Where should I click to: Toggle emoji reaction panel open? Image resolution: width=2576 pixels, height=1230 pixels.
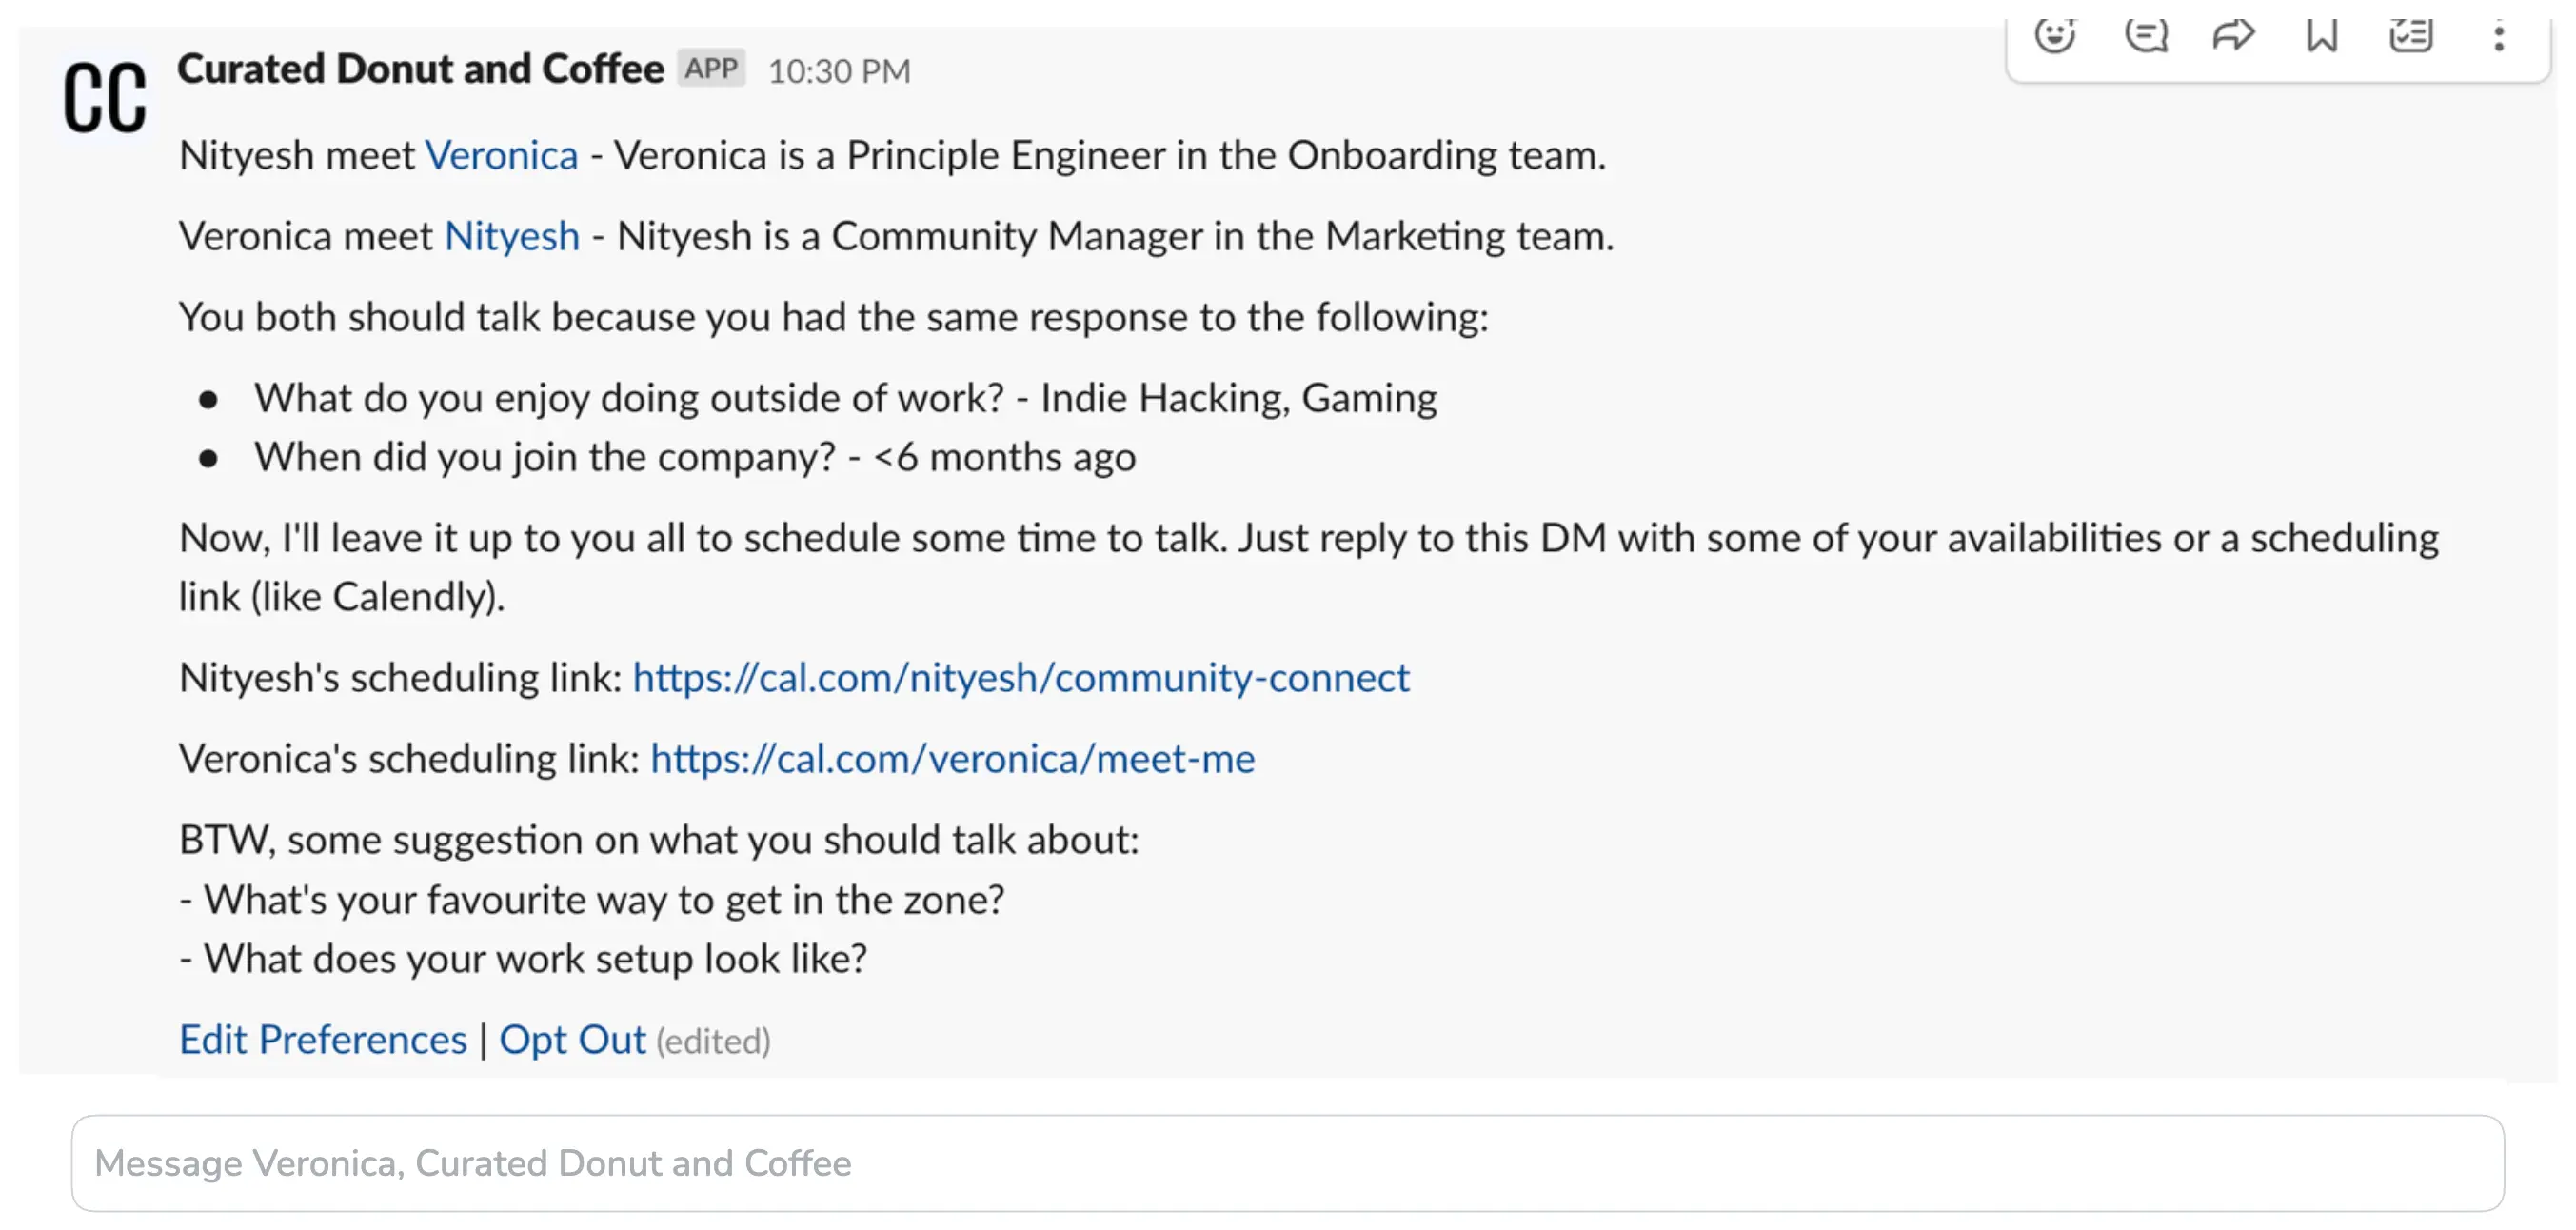click(x=2057, y=34)
